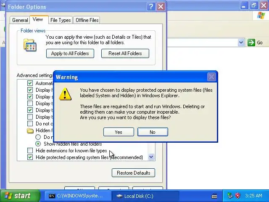The width and height of the screenshot is (269, 202).
Task: Click the Hidden files folder icon in list
Action: [x=30, y=130]
